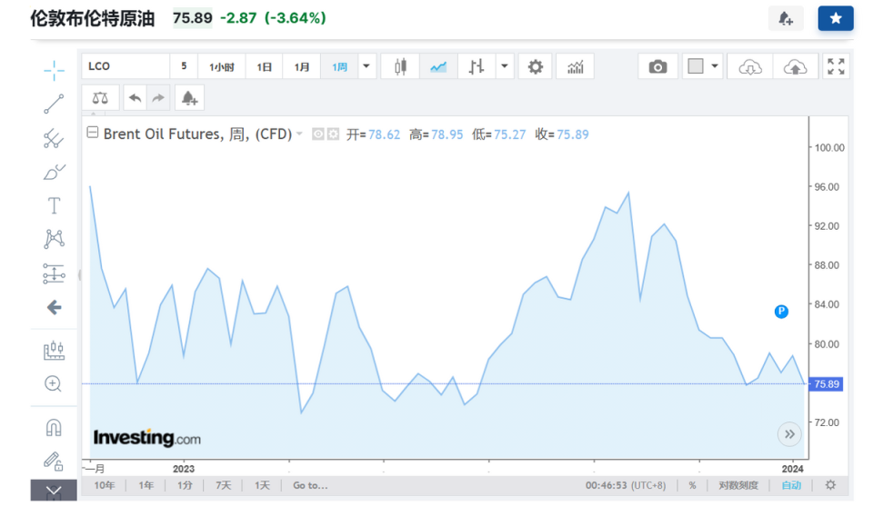Screen dimensions: 873x506
Task: Load chart from cloud
Action: pos(750,66)
